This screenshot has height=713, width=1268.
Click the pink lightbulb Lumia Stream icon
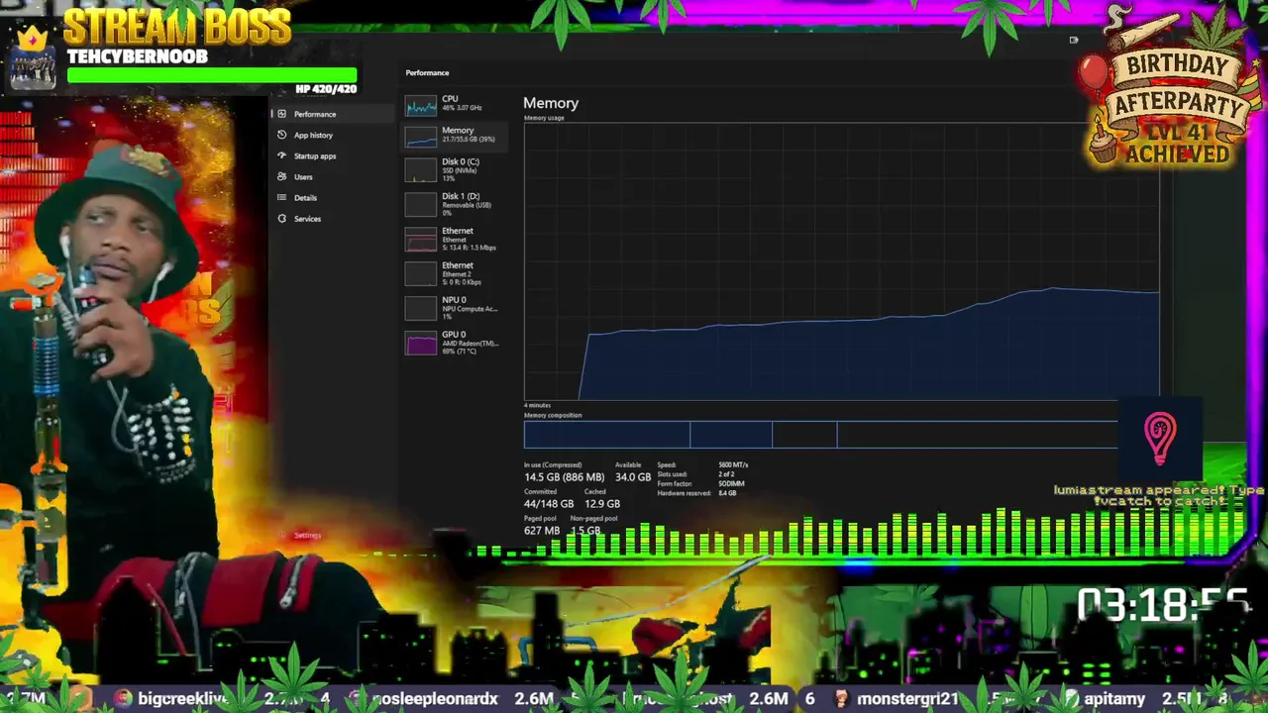click(x=1160, y=439)
